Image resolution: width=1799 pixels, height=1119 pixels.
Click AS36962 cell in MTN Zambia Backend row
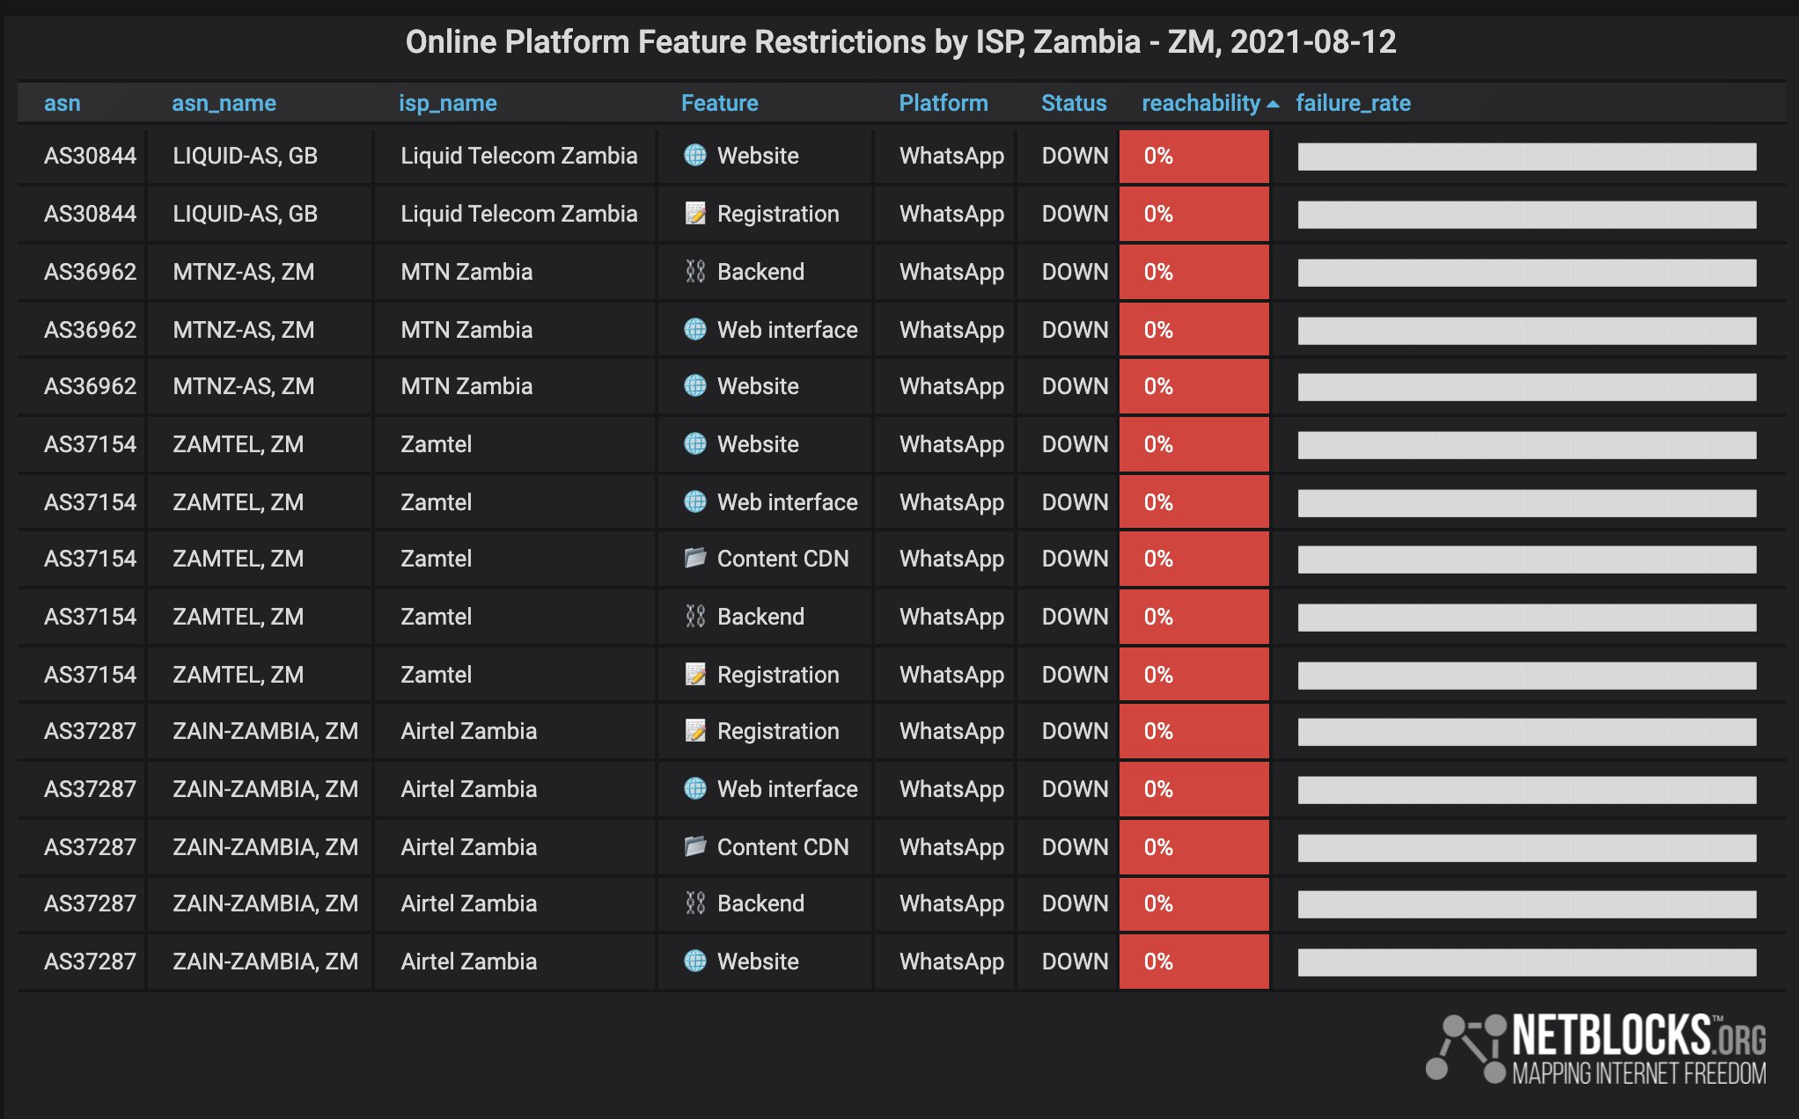[90, 272]
